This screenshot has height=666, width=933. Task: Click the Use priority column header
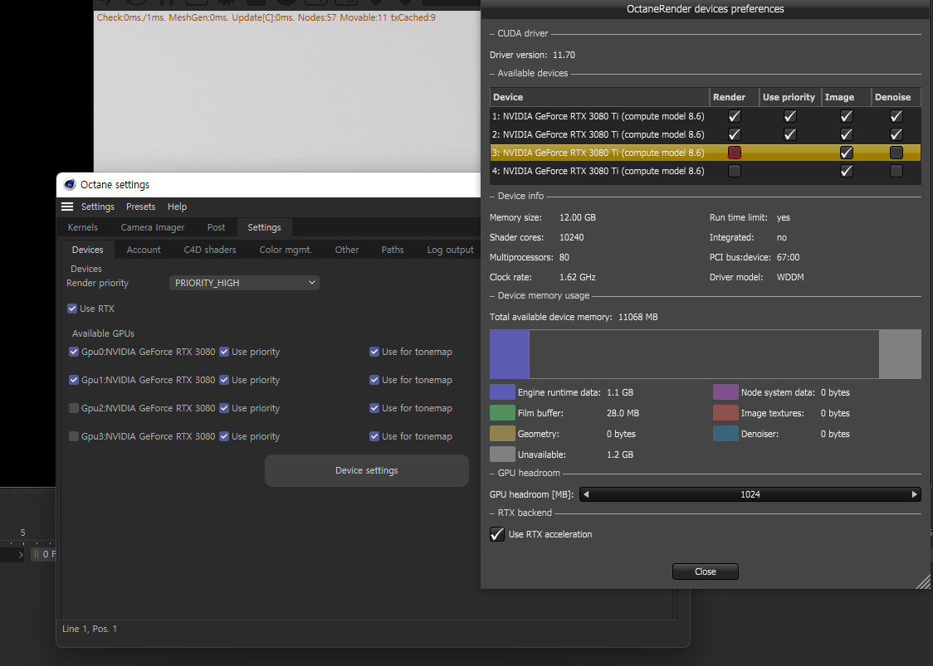[789, 97]
